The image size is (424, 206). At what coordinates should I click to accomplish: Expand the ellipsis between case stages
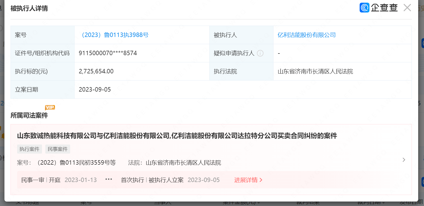[109, 180]
